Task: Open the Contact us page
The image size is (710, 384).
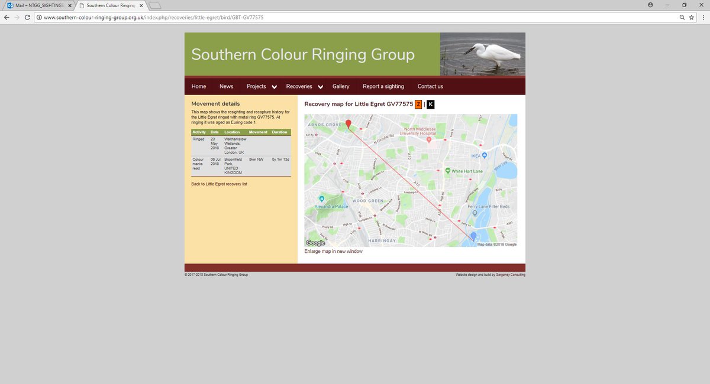Action: coord(430,86)
